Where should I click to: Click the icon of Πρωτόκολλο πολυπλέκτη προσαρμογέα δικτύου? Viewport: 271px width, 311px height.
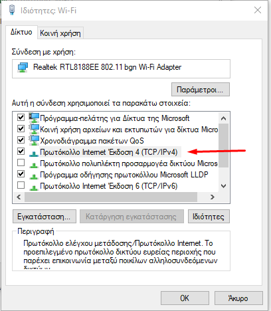34,165
